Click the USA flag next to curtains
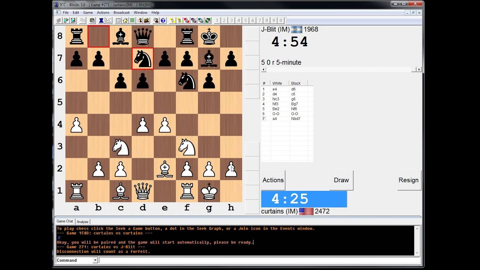Viewport: 480px width, 270px height. pyautogui.click(x=306, y=211)
